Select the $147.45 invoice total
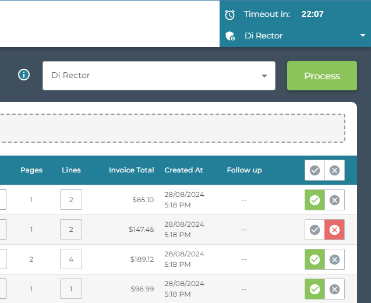 coord(142,230)
